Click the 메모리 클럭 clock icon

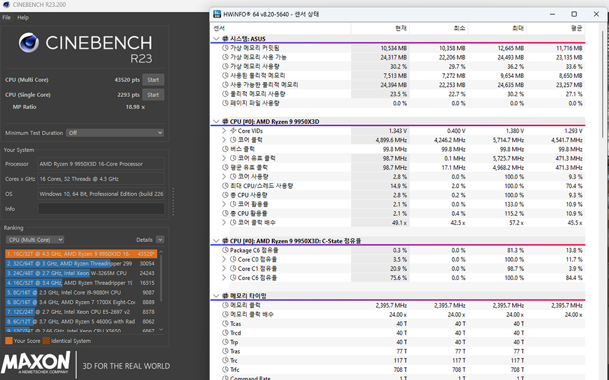[225, 306]
